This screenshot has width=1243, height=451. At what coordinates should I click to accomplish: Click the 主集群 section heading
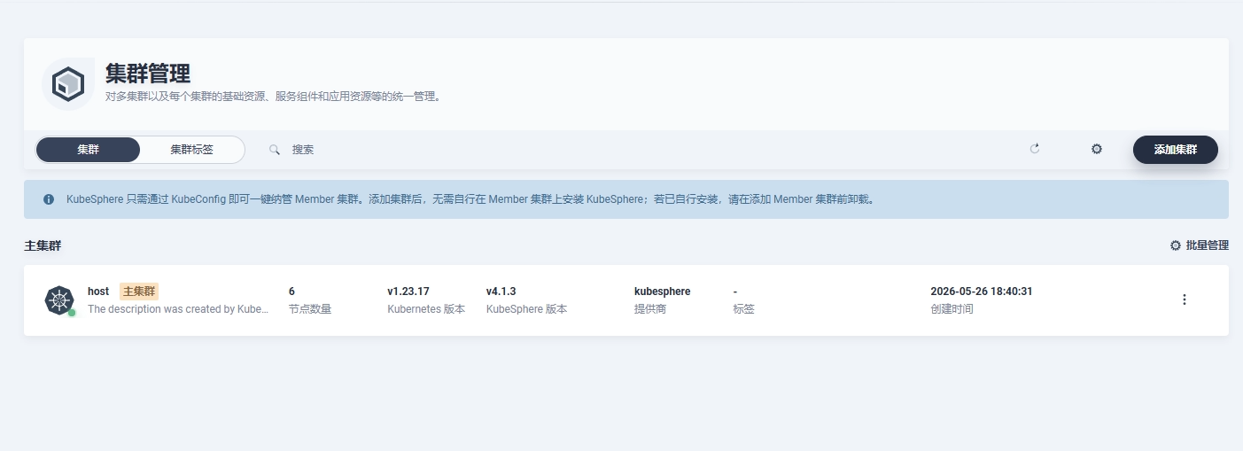(43, 245)
